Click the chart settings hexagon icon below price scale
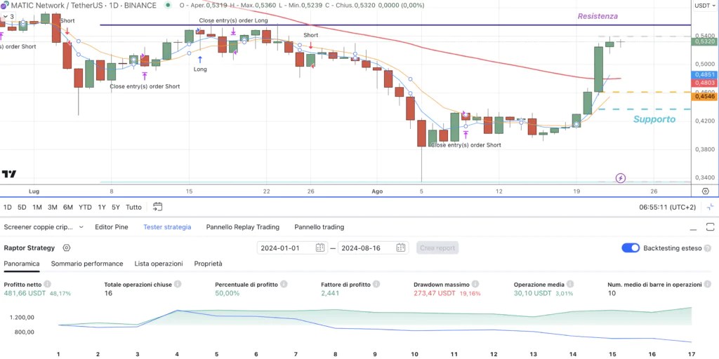719x359 pixels. click(705, 191)
